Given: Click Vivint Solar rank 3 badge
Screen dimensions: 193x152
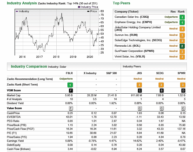Looking at the screenshot, I should click(x=182, y=57).
